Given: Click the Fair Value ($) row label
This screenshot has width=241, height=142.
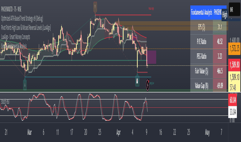Looking at the screenshot, I should pyautogui.click(x=201, y=71).
